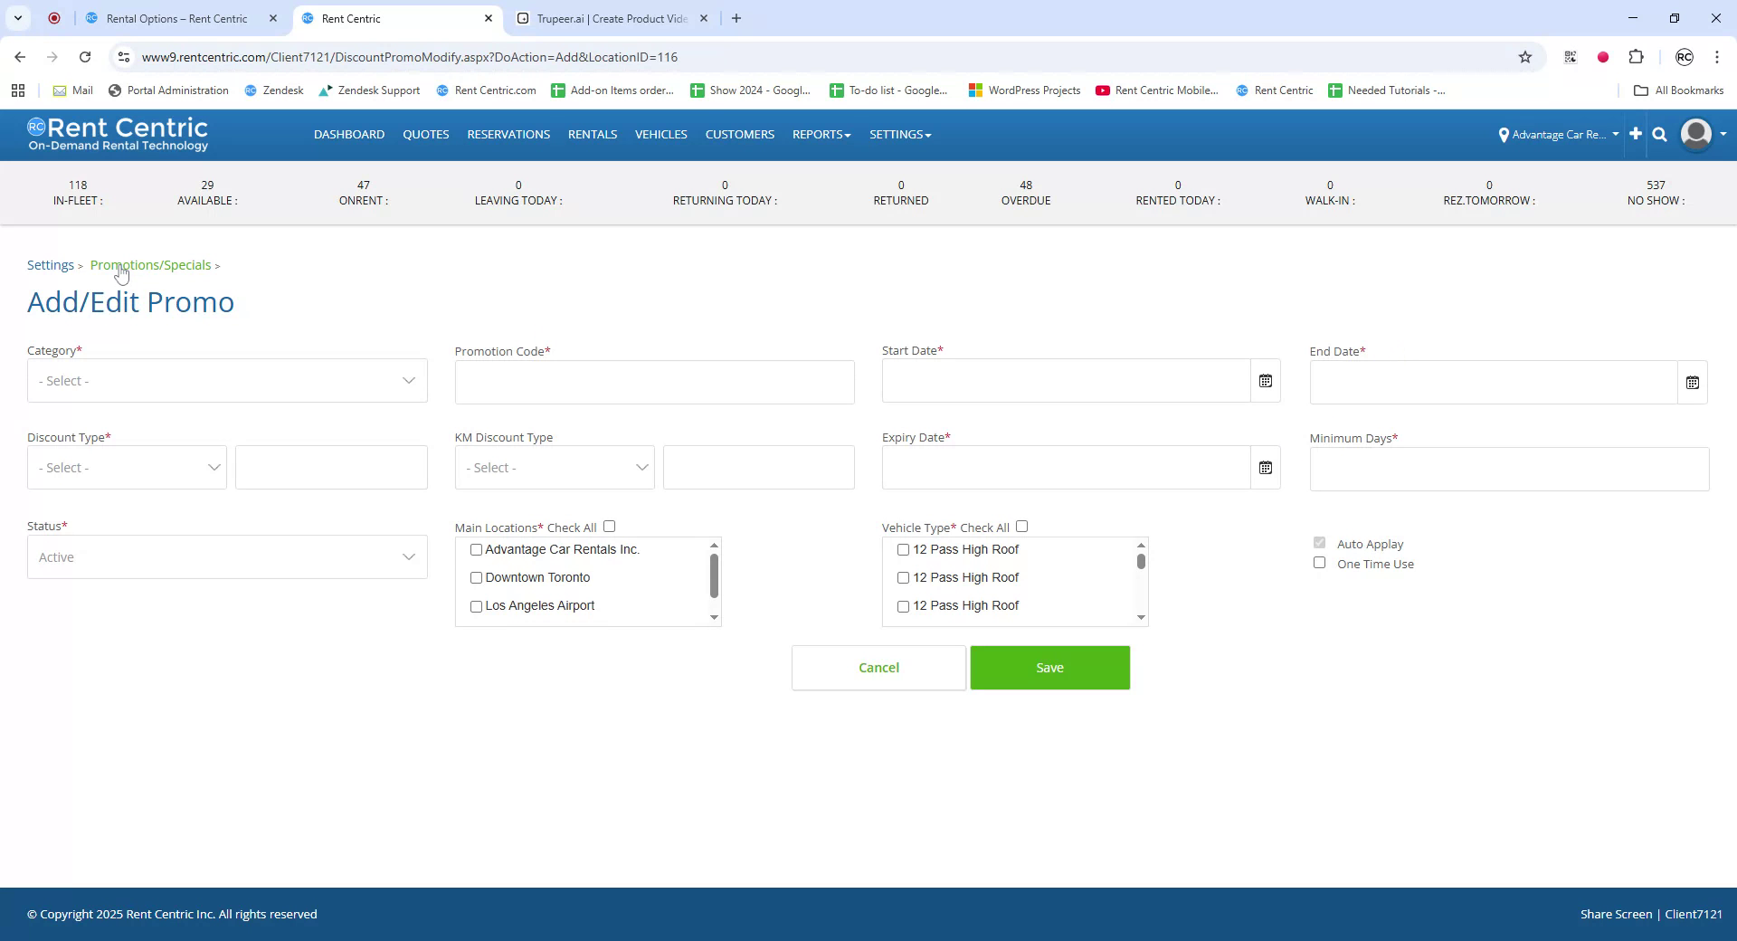Click the plus icon beside the location selector
This screenshot has width=1737, height=941.
pyautogui.click(x=1635, y=134)
